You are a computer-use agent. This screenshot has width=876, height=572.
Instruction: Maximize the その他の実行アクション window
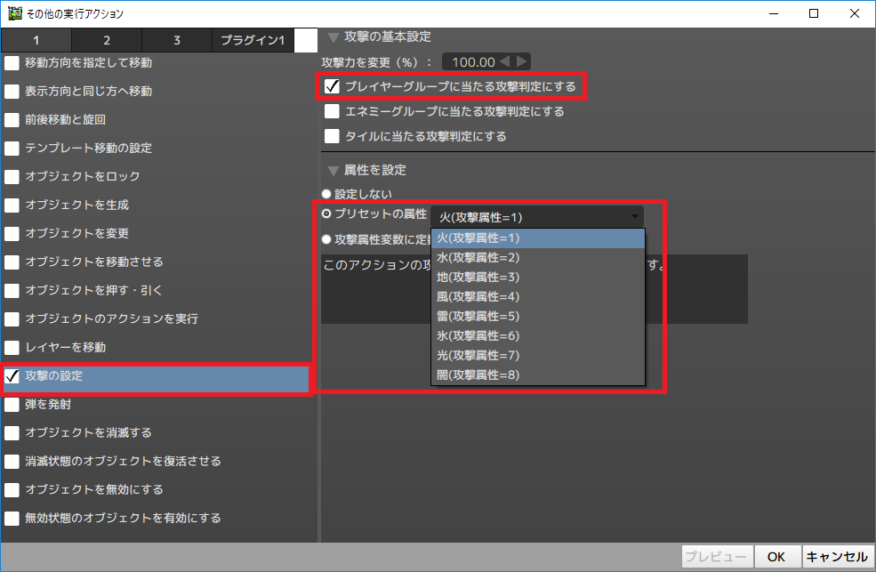click(814, 13)
